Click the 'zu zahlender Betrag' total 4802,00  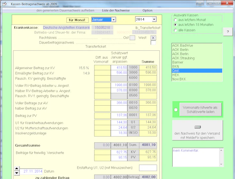click(x=148, y=177)
